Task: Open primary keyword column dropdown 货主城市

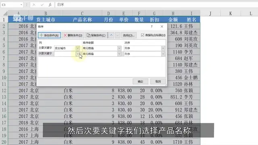Action: 77,48
